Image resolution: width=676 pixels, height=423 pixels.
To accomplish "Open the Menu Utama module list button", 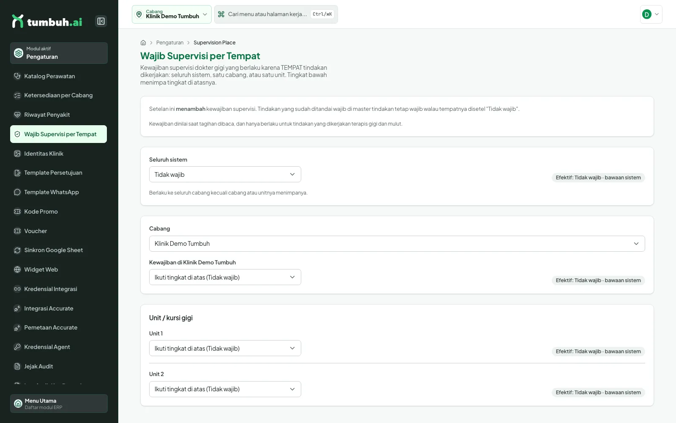I will pos(59,404).
